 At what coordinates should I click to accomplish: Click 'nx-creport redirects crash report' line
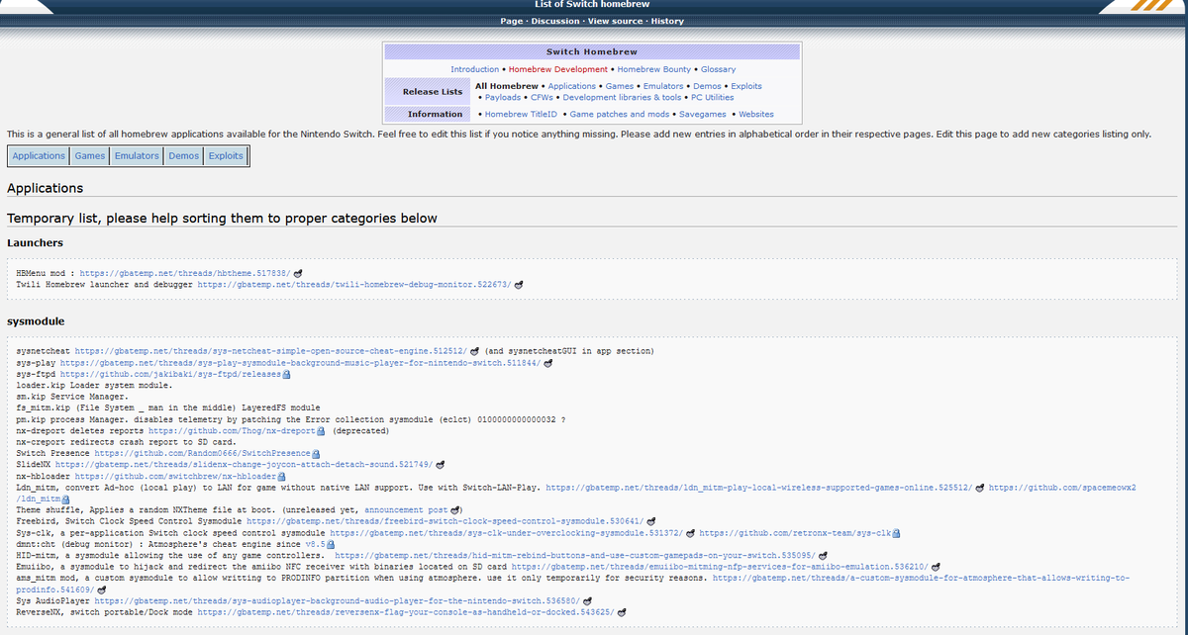coord(126,442)
